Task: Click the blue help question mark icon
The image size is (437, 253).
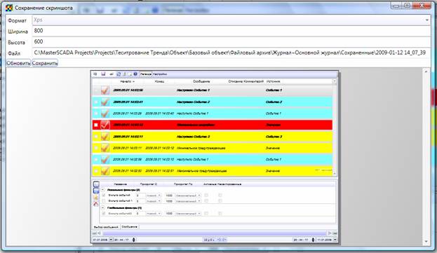Action: [x=135, y=74]
